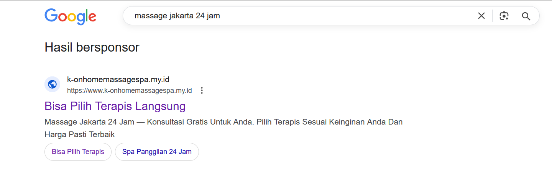Click the "Hasil bersponsor" heading
This screenshot has height=170, width=552.
pos(92,47)
